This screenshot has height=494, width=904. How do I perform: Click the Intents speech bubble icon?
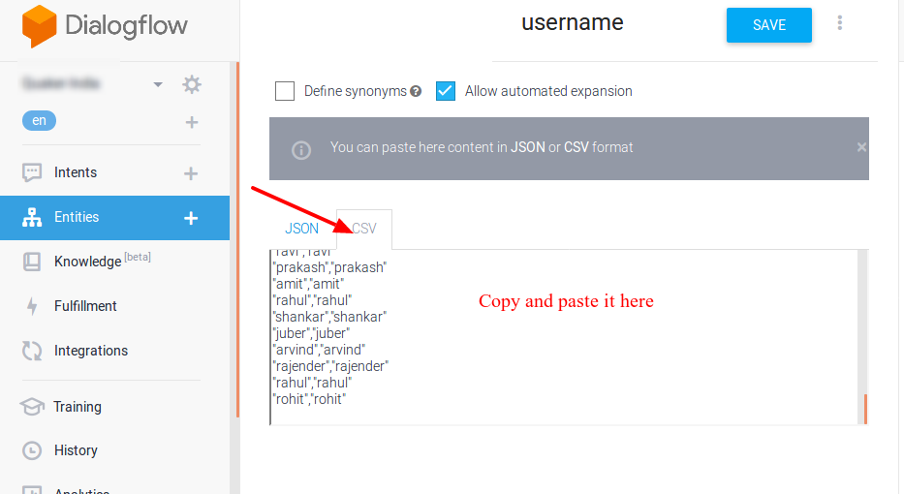[32, 172]
